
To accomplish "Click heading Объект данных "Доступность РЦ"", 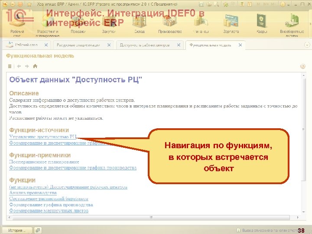I will pos(75,80).
